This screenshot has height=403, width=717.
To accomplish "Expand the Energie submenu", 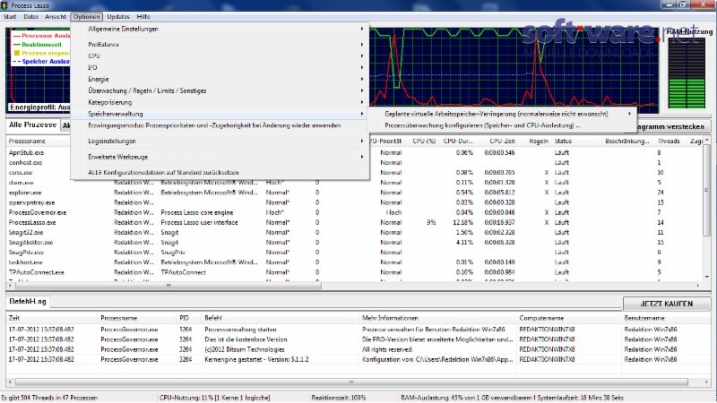I will point(220,79).
